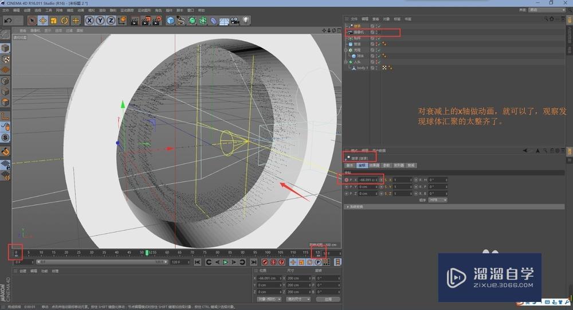Click the search magnifier in Object Manager
Screen dimensions: 573x310
click(545, 19)
